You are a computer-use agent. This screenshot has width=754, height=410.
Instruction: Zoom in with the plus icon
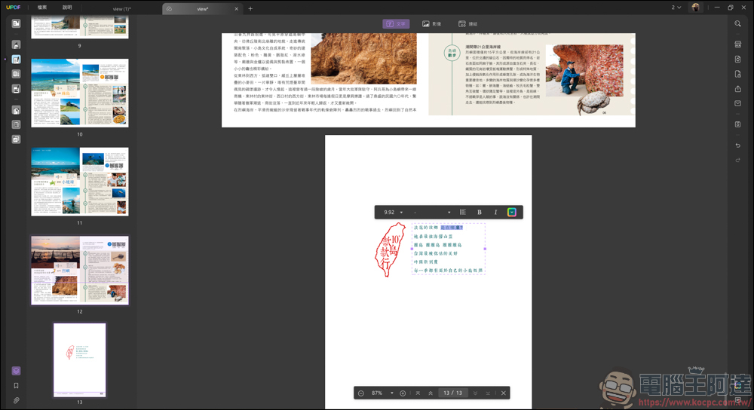coord(403,393)
